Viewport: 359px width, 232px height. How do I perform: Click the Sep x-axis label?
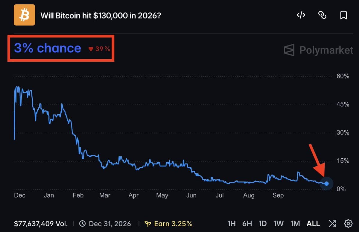[278, 195]
